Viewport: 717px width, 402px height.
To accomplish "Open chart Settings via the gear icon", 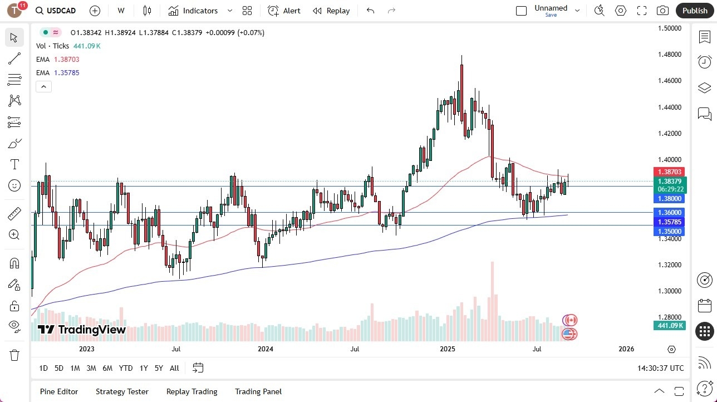I will pos(620,10).
